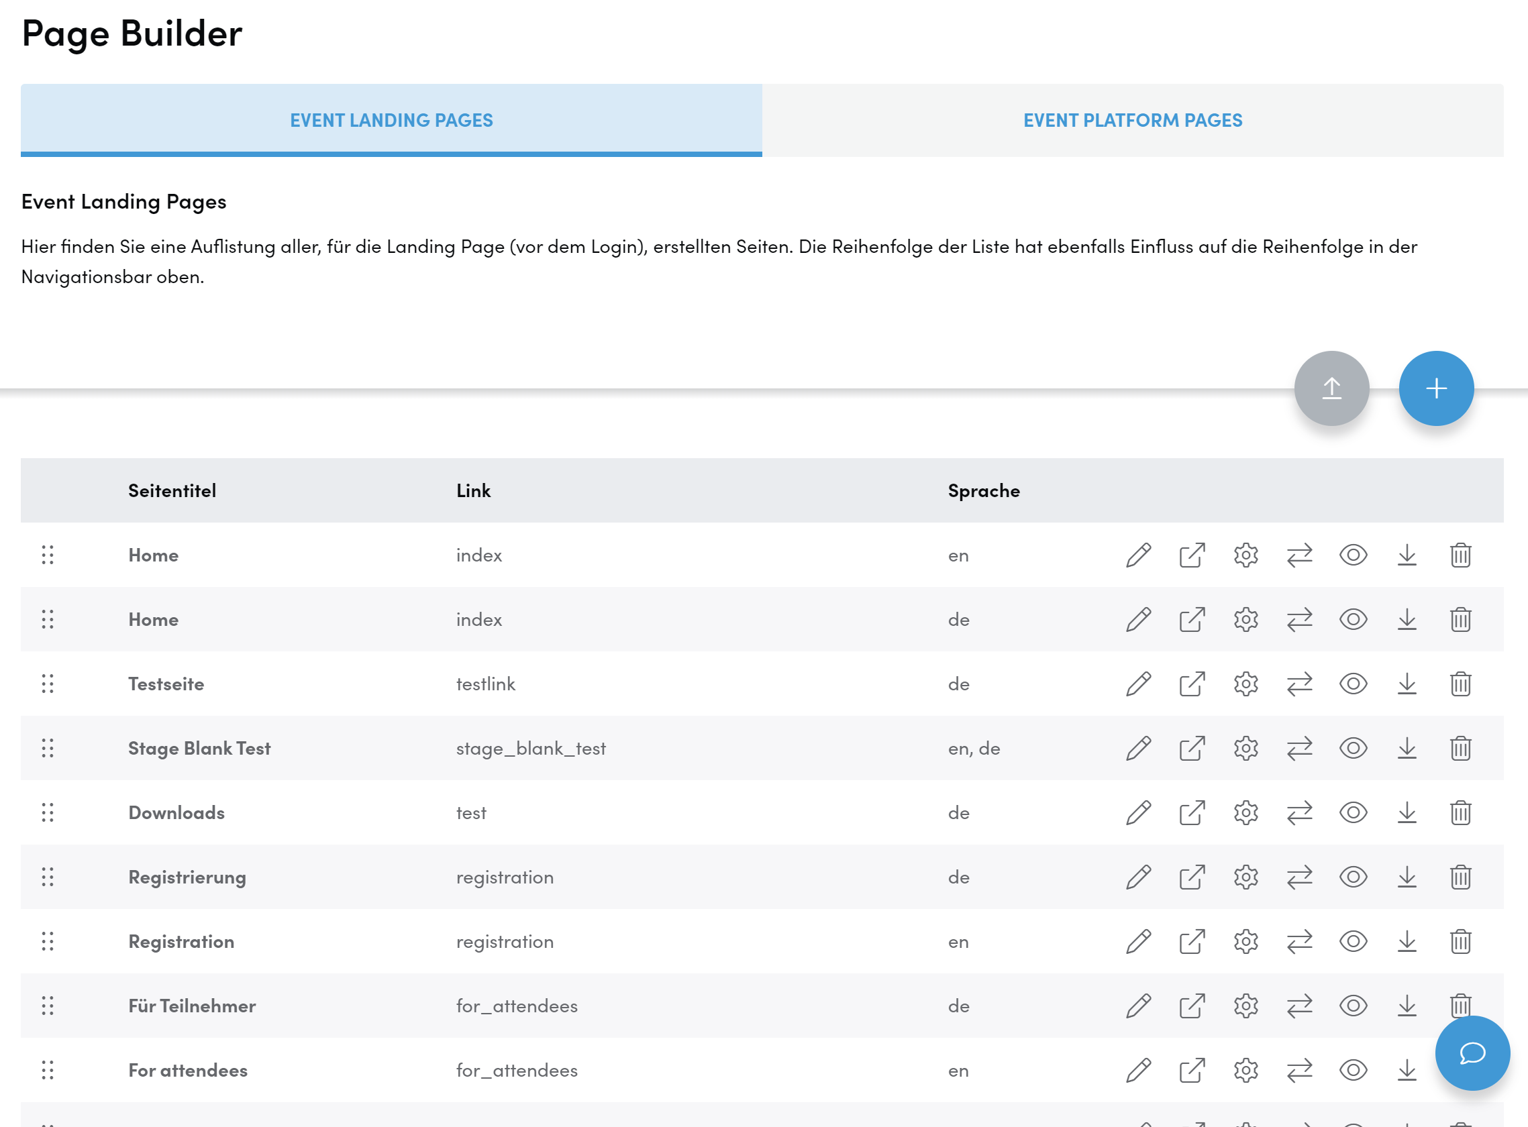Screen dimensions: 1528x1127
Task: Open settings for the Registrierung page
Action: pyautogui.click(x=1246, y=877)
